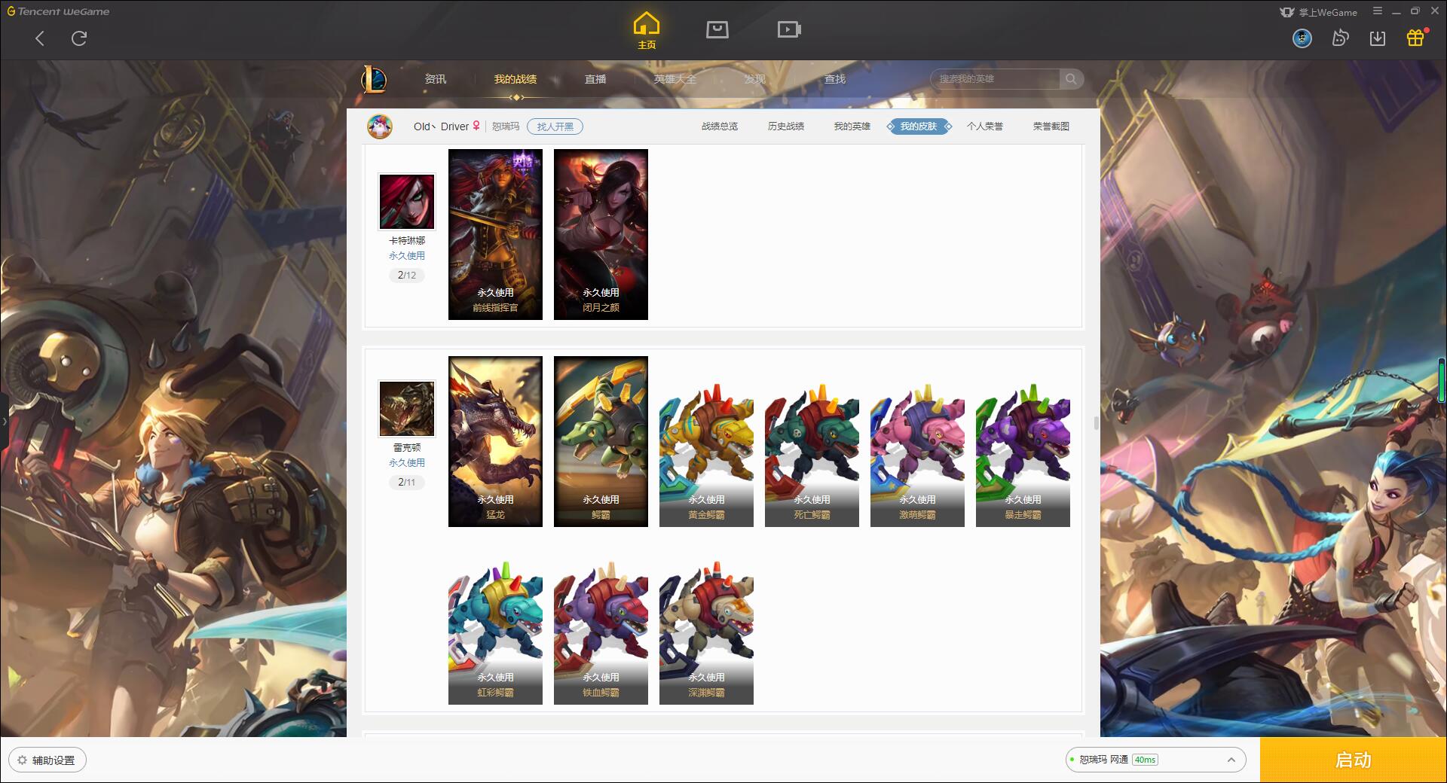Click the Tencent WeGame title logo
The height and width of the screenshot is (783, 1447).
(x=58, y=11)
